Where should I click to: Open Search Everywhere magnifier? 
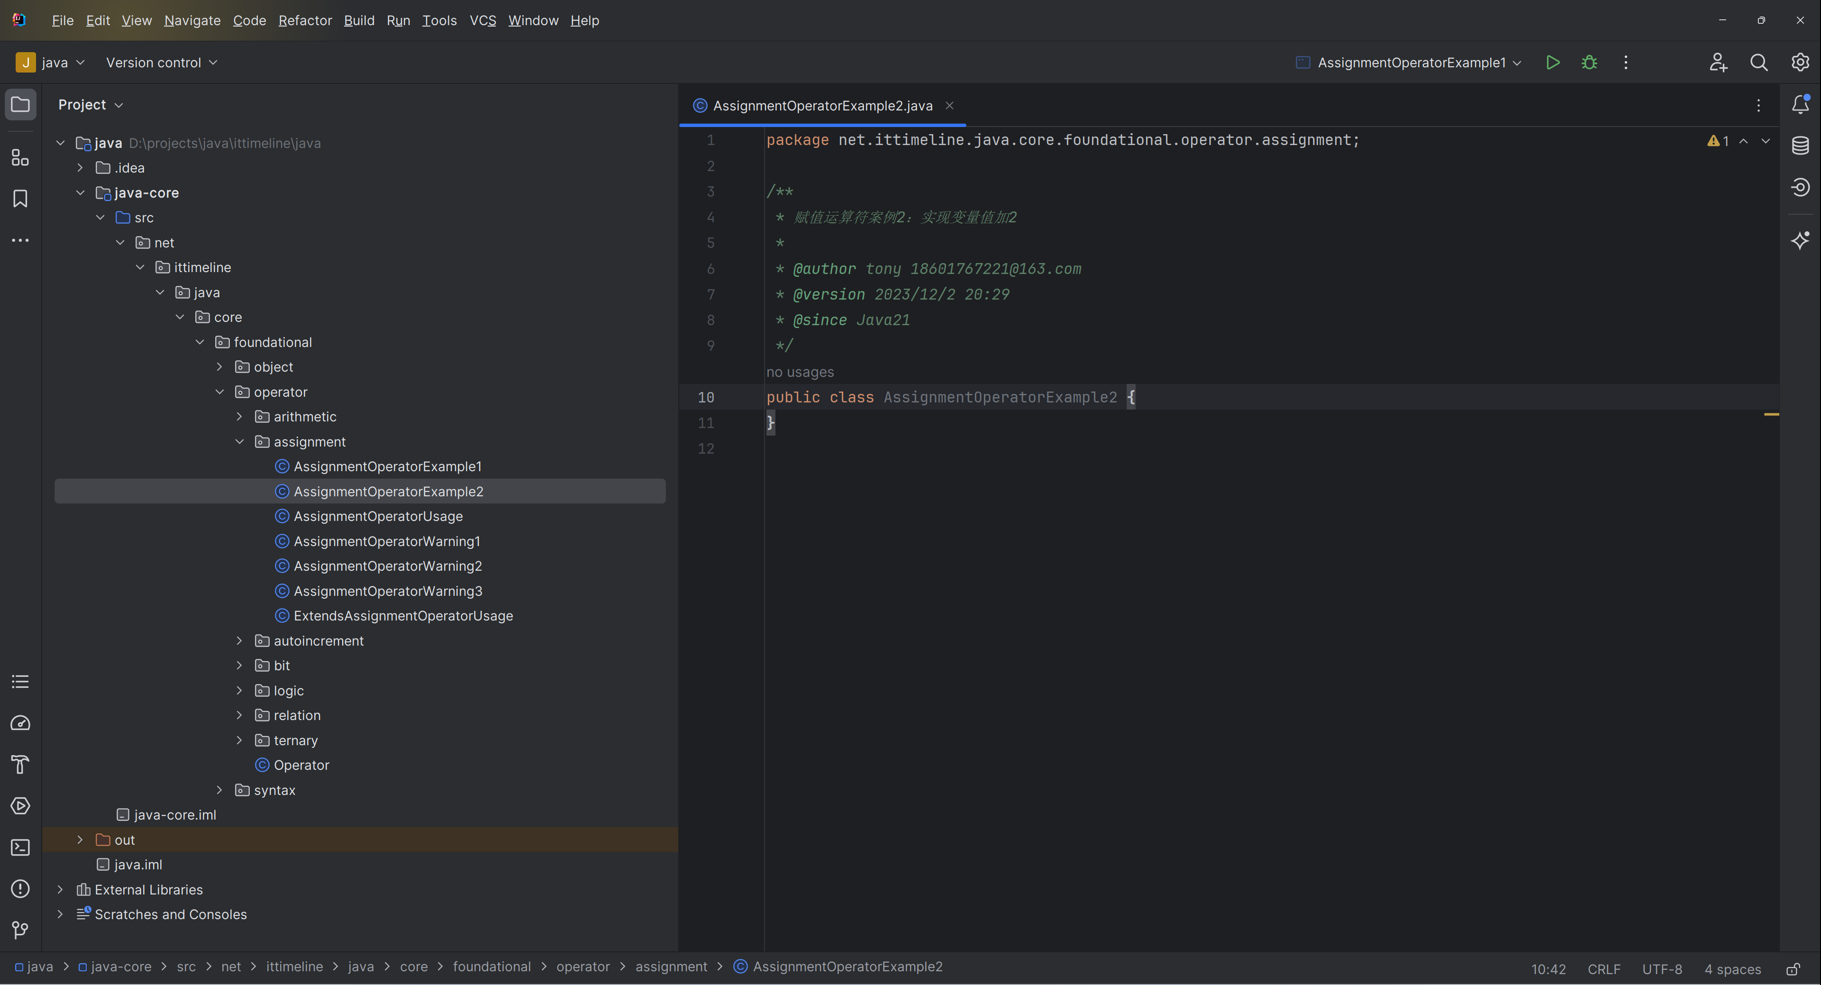click(1759, 62)
